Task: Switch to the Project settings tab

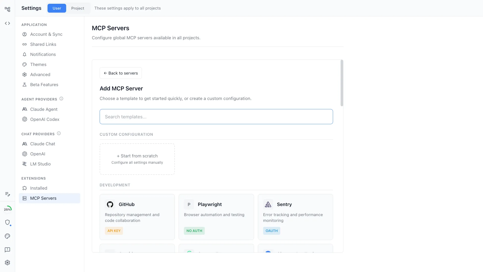Action: pos(77,8)
